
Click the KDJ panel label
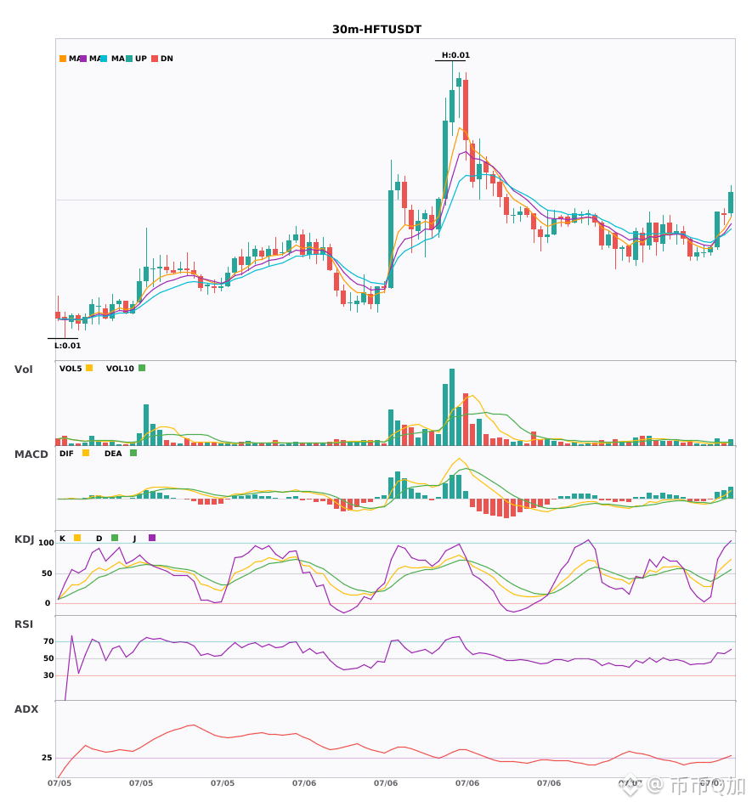(x=24, y=539)
